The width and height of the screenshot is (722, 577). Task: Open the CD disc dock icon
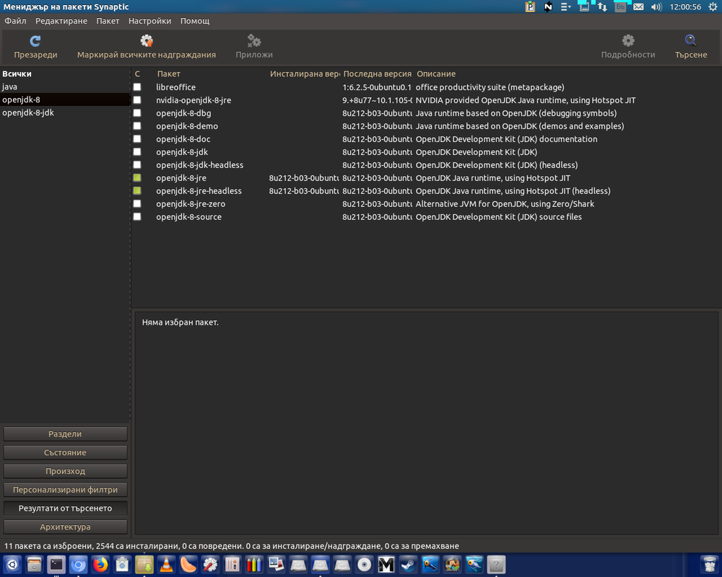coord(364,565)
